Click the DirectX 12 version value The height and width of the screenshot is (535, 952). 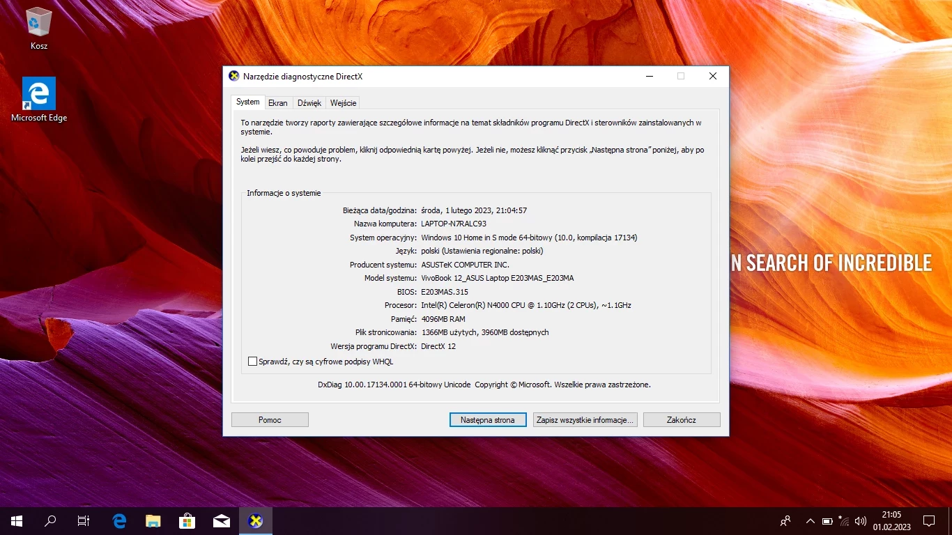[438, 346]
